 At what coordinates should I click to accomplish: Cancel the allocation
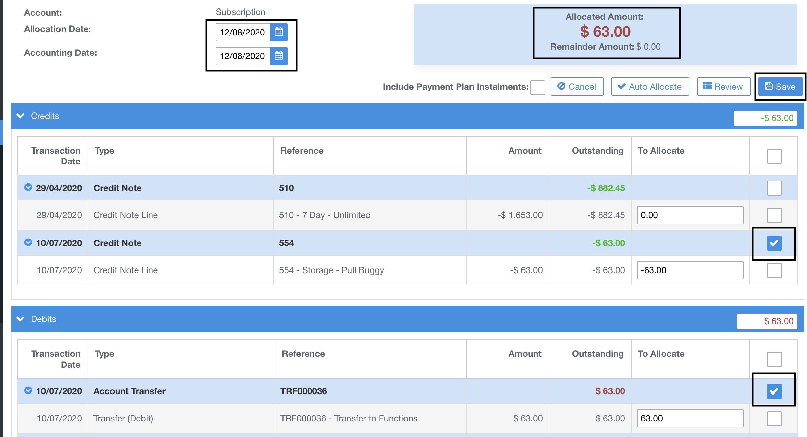coord(577,87)
